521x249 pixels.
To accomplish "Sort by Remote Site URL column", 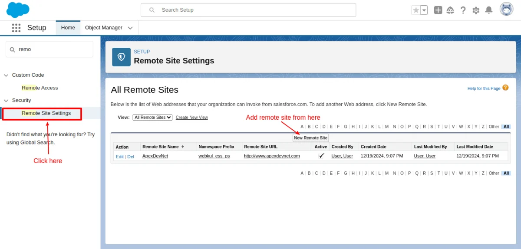I will pos(261,147).
